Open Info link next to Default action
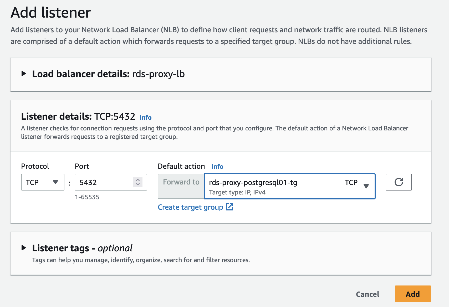The width and height of the screenshot is (449, 307). pyautogui.click(x=217, y=167)
